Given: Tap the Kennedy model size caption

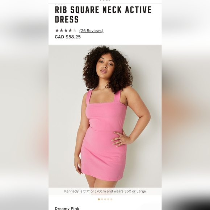Looking at the screenshot, I should 105,191.
